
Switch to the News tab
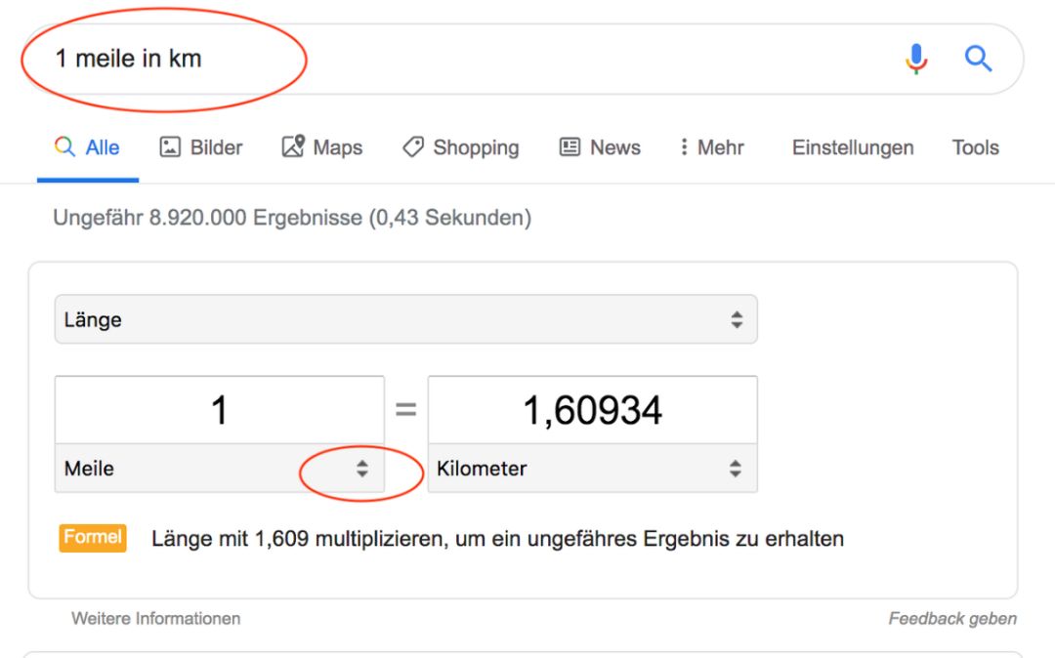coord(600,147)
